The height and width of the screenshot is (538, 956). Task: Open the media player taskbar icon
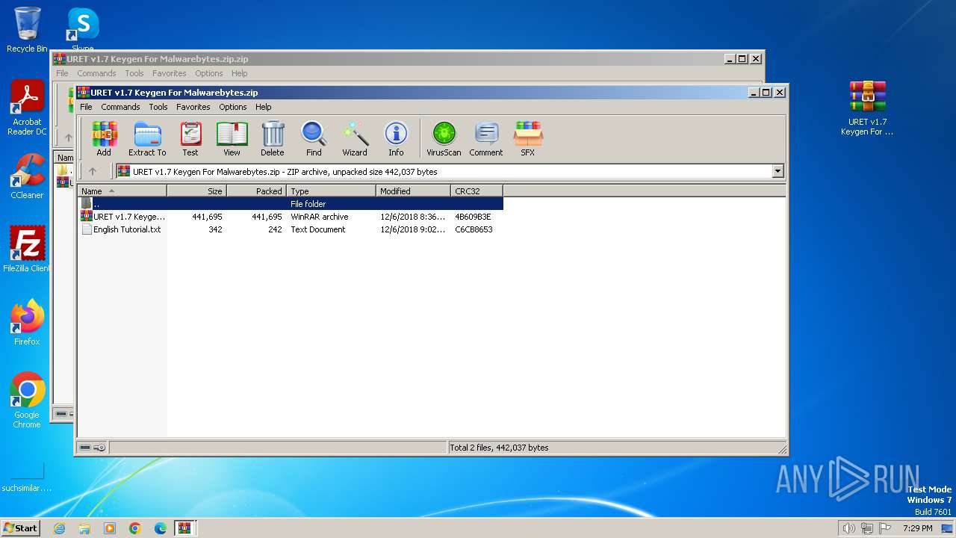click(x=110, y=528)
